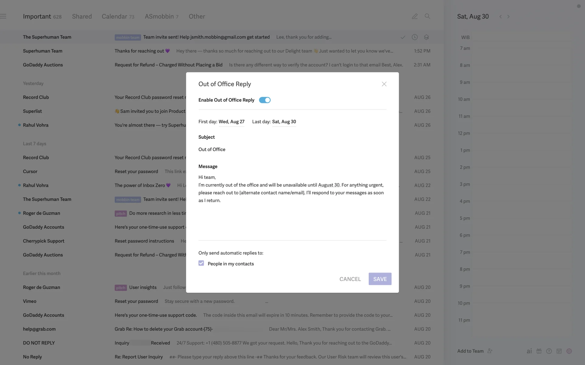This screenshot has height=365, width=585.
Task: Open the Last day date picker
Action: coord(284,122)
